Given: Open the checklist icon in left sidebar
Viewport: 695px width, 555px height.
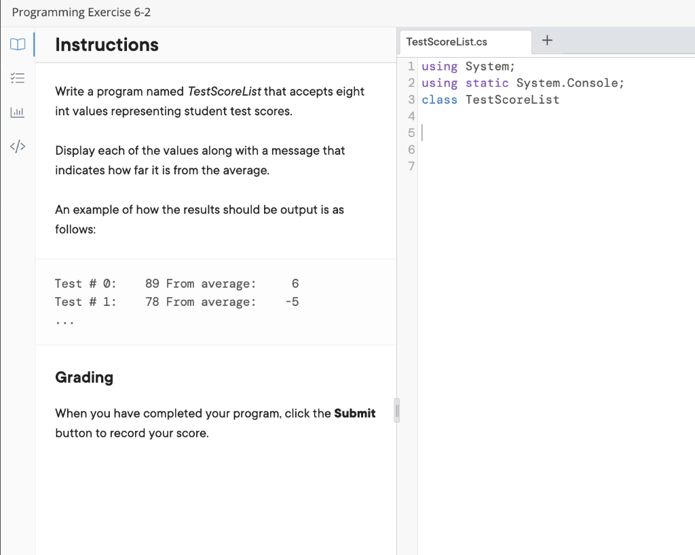Looking at the screenshot, I should coord(17,79).
